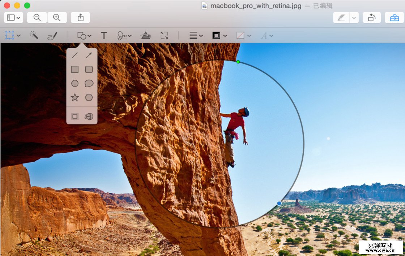The image size is (405, 256).
Task: Click the Text tool icon
Action: coord(104,35)
